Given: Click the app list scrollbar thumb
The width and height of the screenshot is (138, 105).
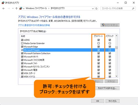Looking at the screenshot, I should [x=116, y=48].
